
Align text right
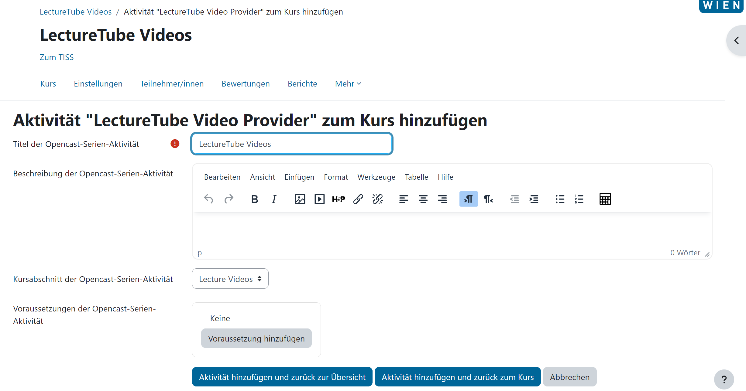pos(442,199)
